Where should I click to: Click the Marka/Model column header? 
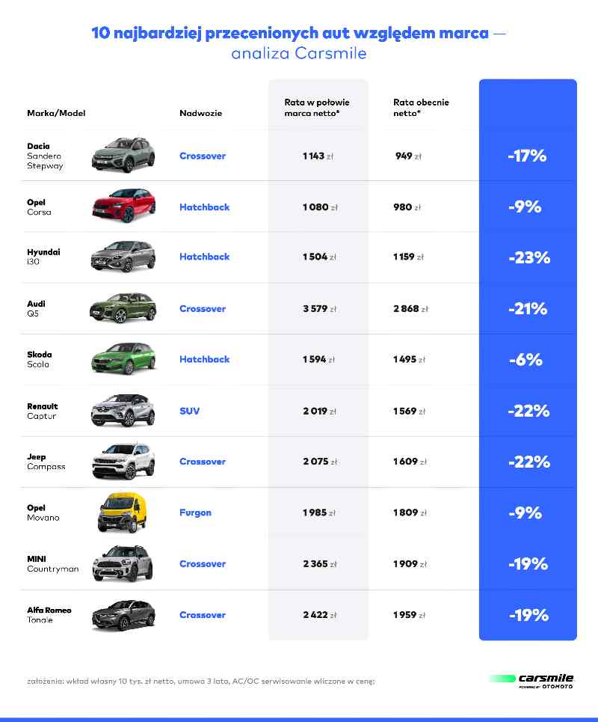pos(56,113)
